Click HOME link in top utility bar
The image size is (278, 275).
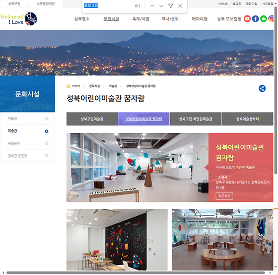[223, 4]
